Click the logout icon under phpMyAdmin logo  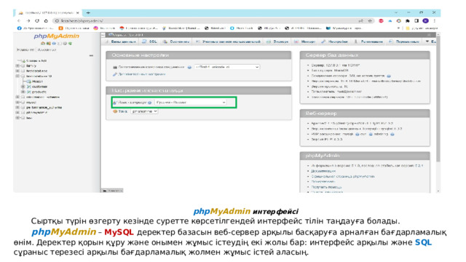click(49, 44)
